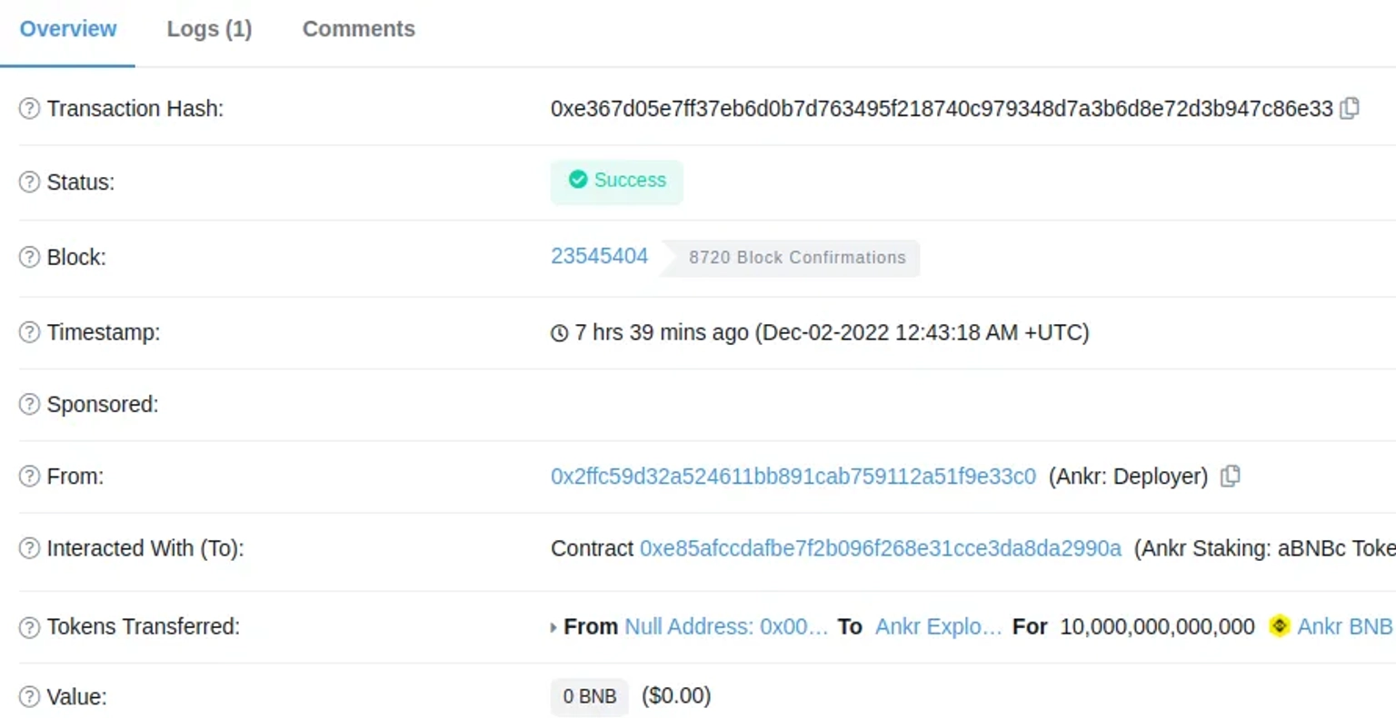Switch to the Logs (1) tab
Image resolution: width=1396 pixels, height=718 pixels.
[209, 29]
